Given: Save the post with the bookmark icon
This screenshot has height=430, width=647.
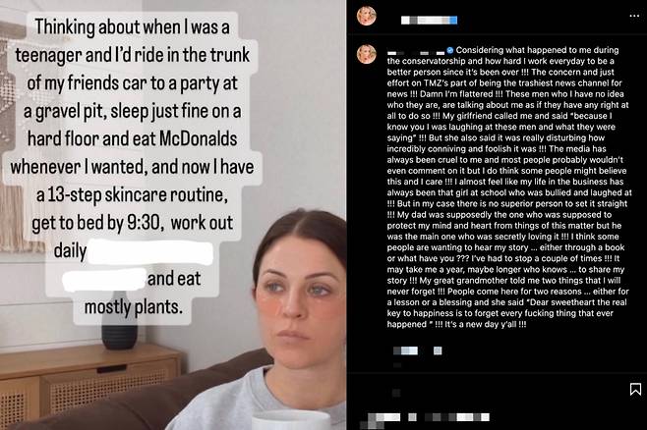Looking at the screenshot, I should (635, 389).
